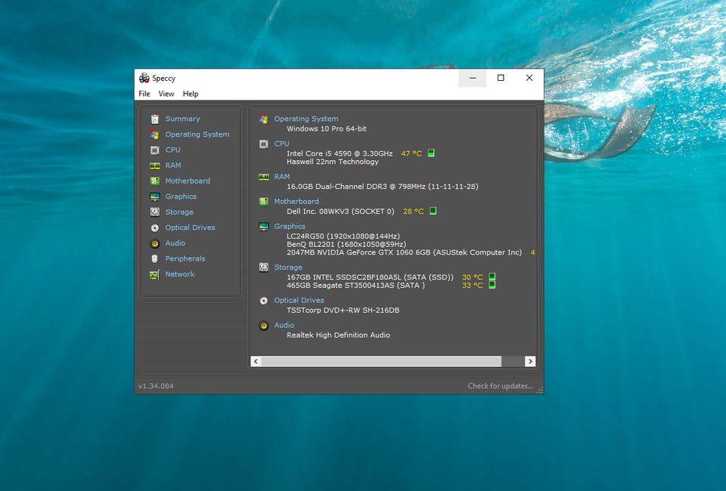Open the Help menu
Image resolution: width=726 pixels, height=491 pixels.
pyautogui.click(x=191, y=94)
